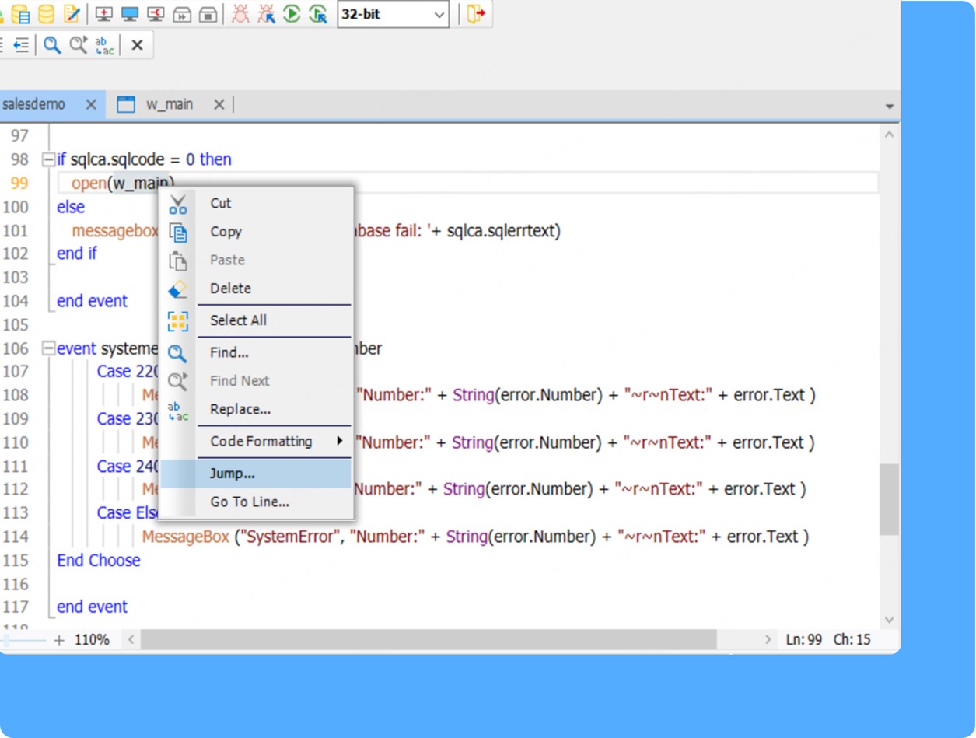
Task: Click the vertical scrollbar up arrow
Action: coord(890,135)
